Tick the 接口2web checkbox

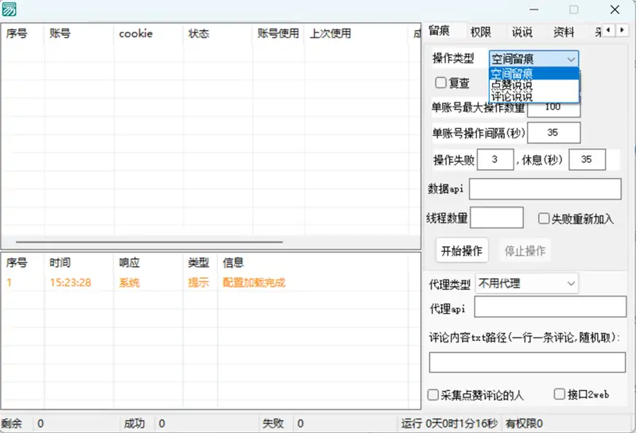pyautogui.click(x=560, y=395)
